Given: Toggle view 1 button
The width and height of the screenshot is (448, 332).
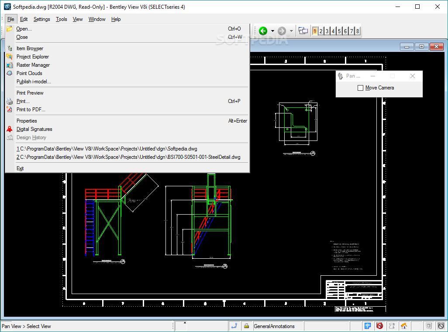Looking at the screenshot, I should 314,31.
